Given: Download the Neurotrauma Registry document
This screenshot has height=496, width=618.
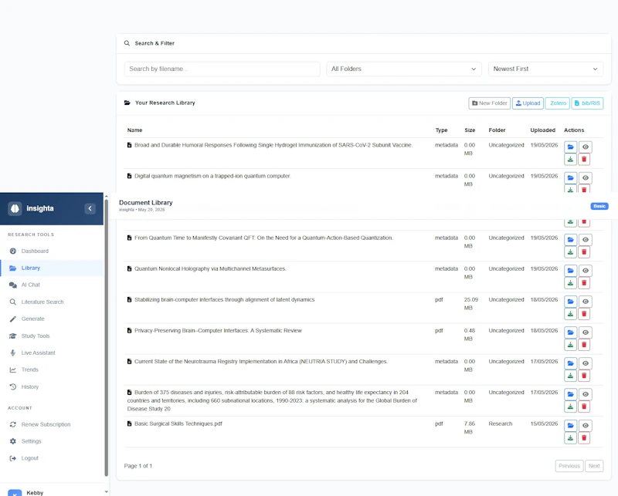Looking at the screenshot, I should click(570, 376).
